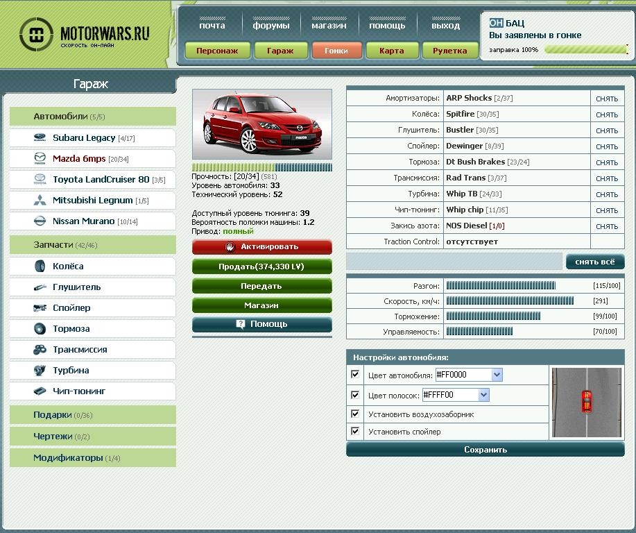Click the Mazda logo icon beside 6mps

[40, 158]
